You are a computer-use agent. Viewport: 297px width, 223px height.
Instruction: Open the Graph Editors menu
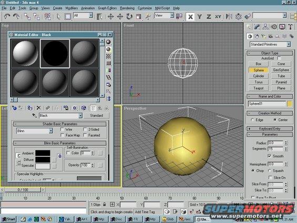click(107, 8)
